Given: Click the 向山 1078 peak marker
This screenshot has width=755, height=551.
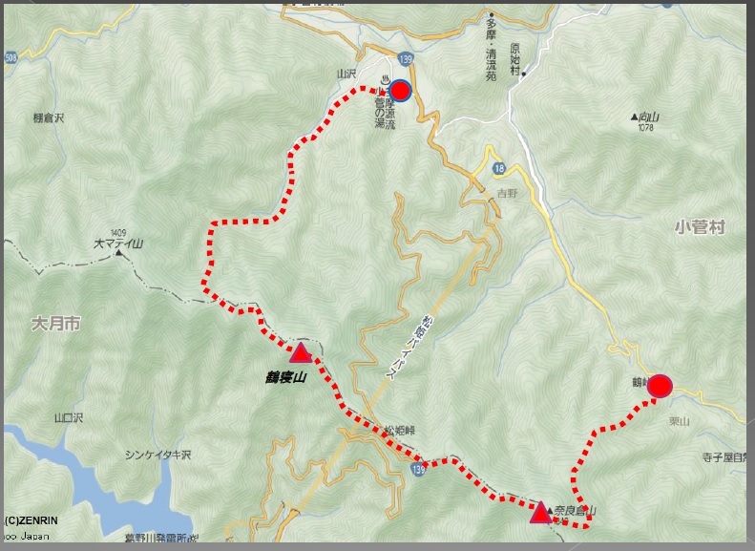Looking at the screenshot, I should (634, 117).
